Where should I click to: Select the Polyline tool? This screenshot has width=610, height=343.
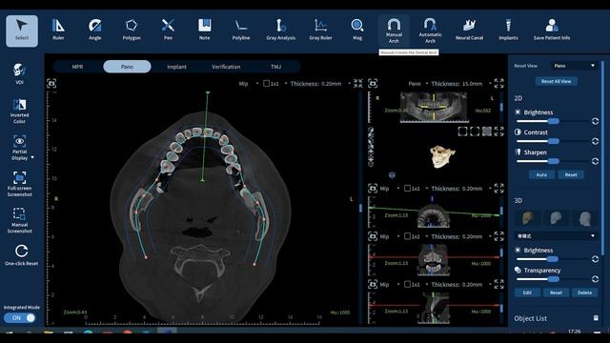click(241, 30)
